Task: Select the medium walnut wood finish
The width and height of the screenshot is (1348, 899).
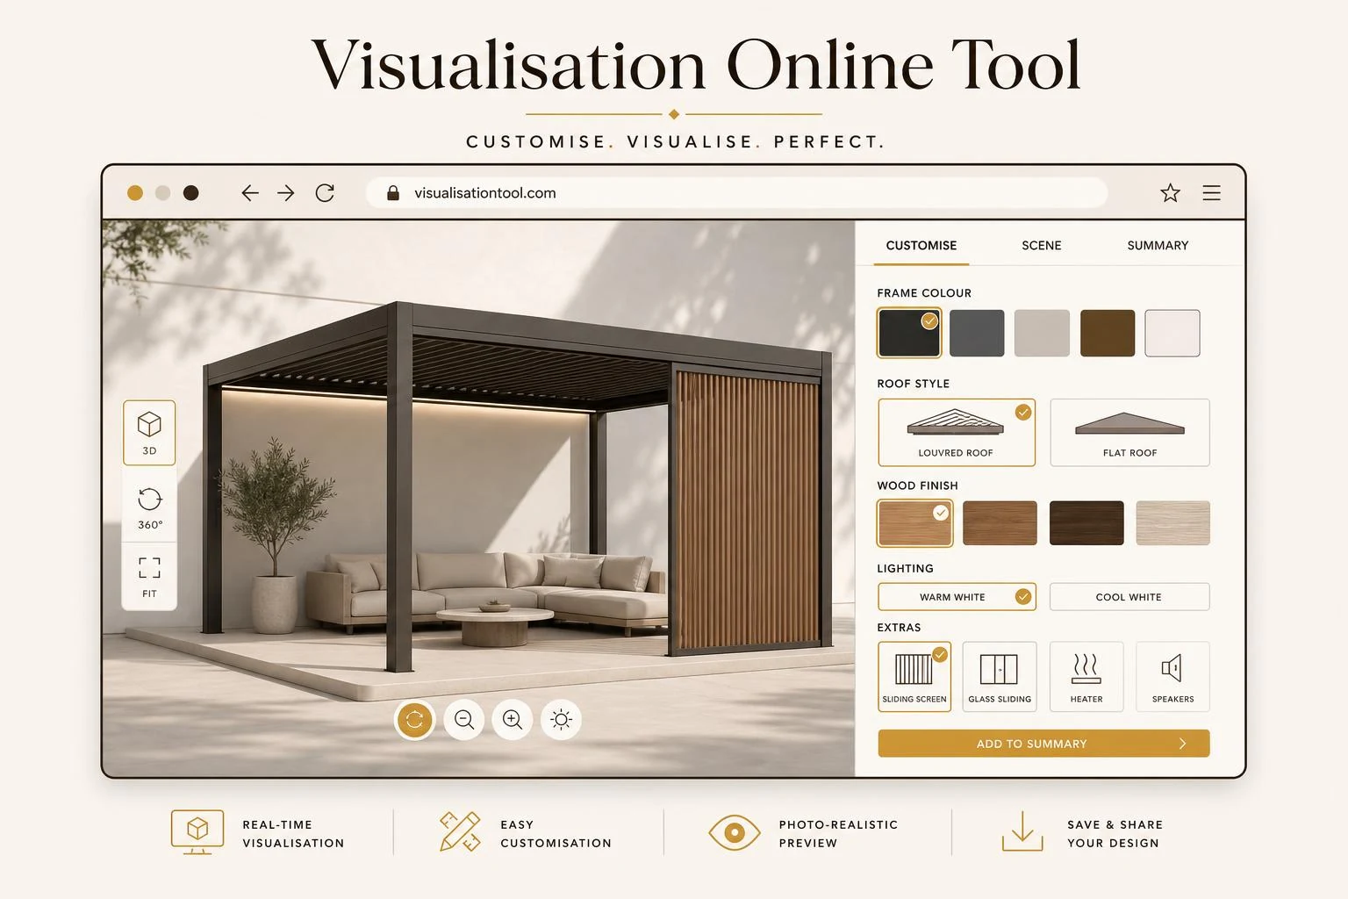Action: point(1000,523)
